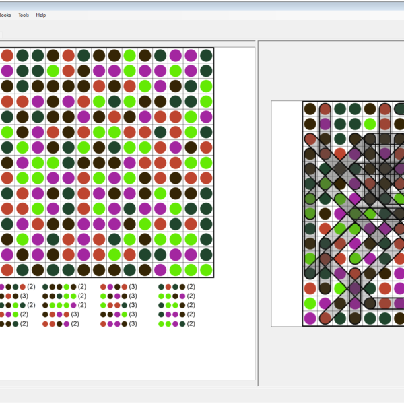The height and width of the screenshot is (404, 404).
Task: Open the Help menu
Action: [x=41, y=15]
